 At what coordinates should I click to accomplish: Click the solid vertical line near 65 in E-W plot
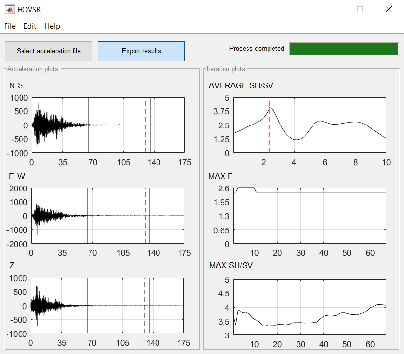tap(88, 216)
